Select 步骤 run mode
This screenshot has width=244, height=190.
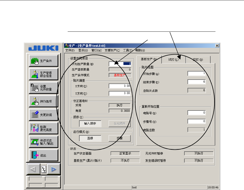pyautogui.click(x=120, y=138)
